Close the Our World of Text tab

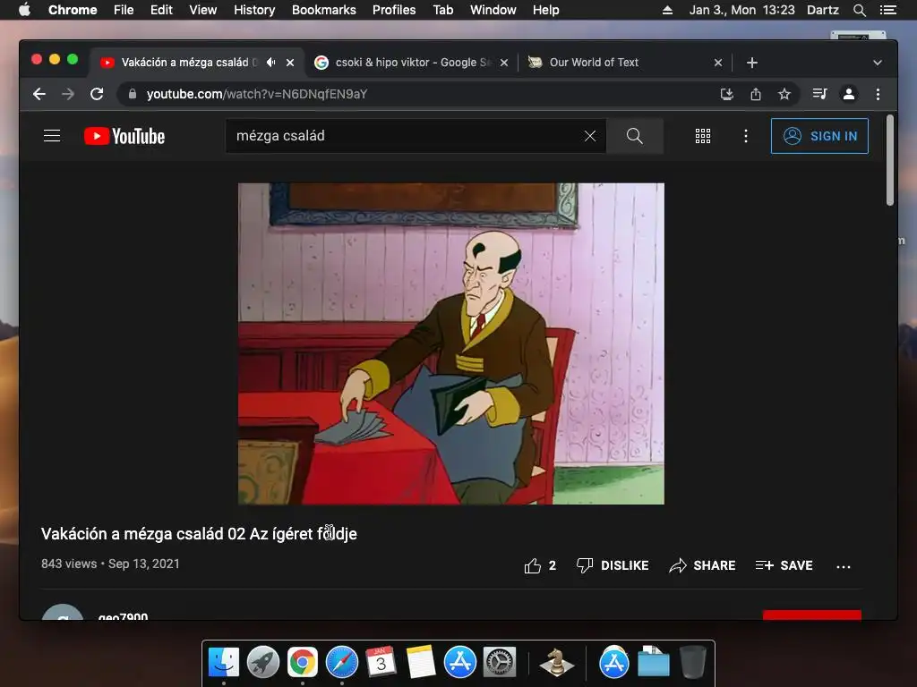718,63
